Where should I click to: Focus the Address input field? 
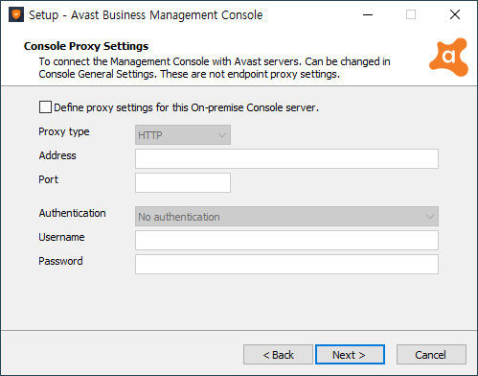[286, 158]
